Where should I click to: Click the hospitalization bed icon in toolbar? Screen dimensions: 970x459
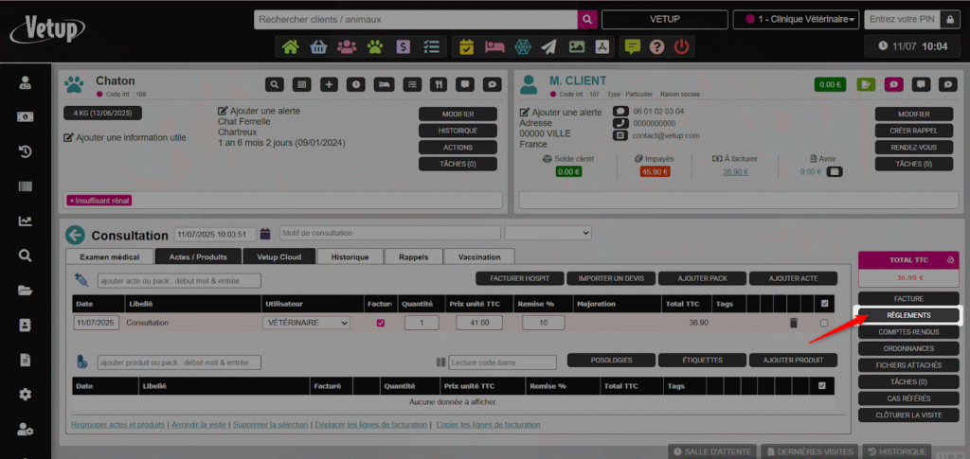494,46
